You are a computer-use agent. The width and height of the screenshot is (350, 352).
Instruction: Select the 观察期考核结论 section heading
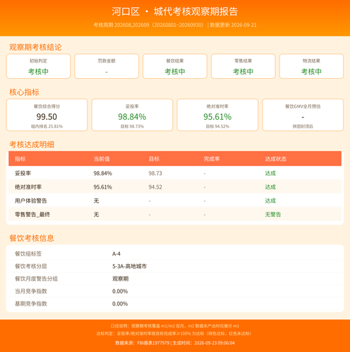point(35,47)
